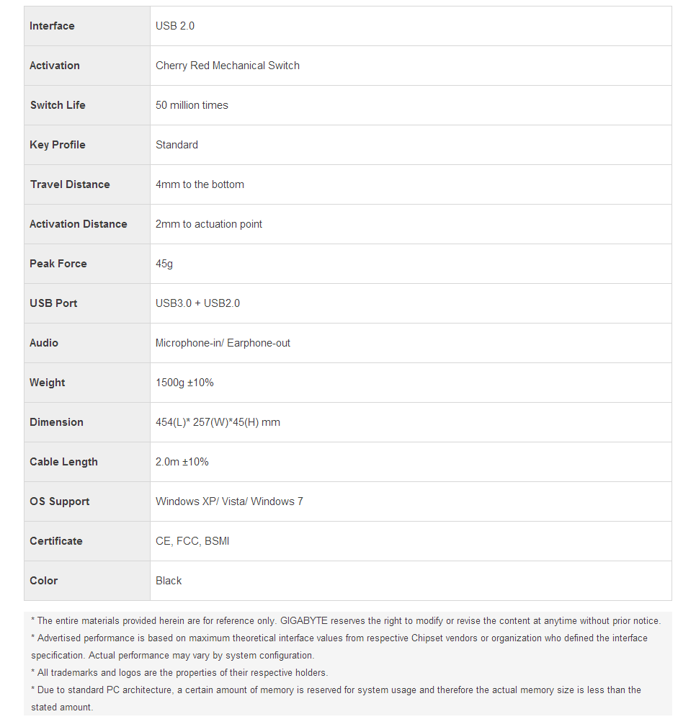Screen dimensions: 696x727
Task: Select the 454(L)* 257(W)*45(H) mm dimension value
Action: pyautogui.click(x=218, y=422)
